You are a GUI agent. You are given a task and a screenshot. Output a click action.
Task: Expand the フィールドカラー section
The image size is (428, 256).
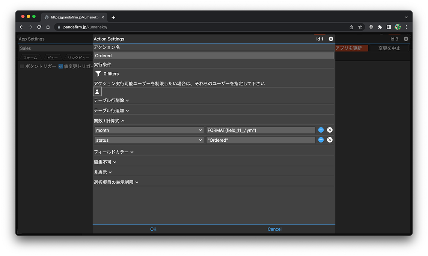pos(113,152)
